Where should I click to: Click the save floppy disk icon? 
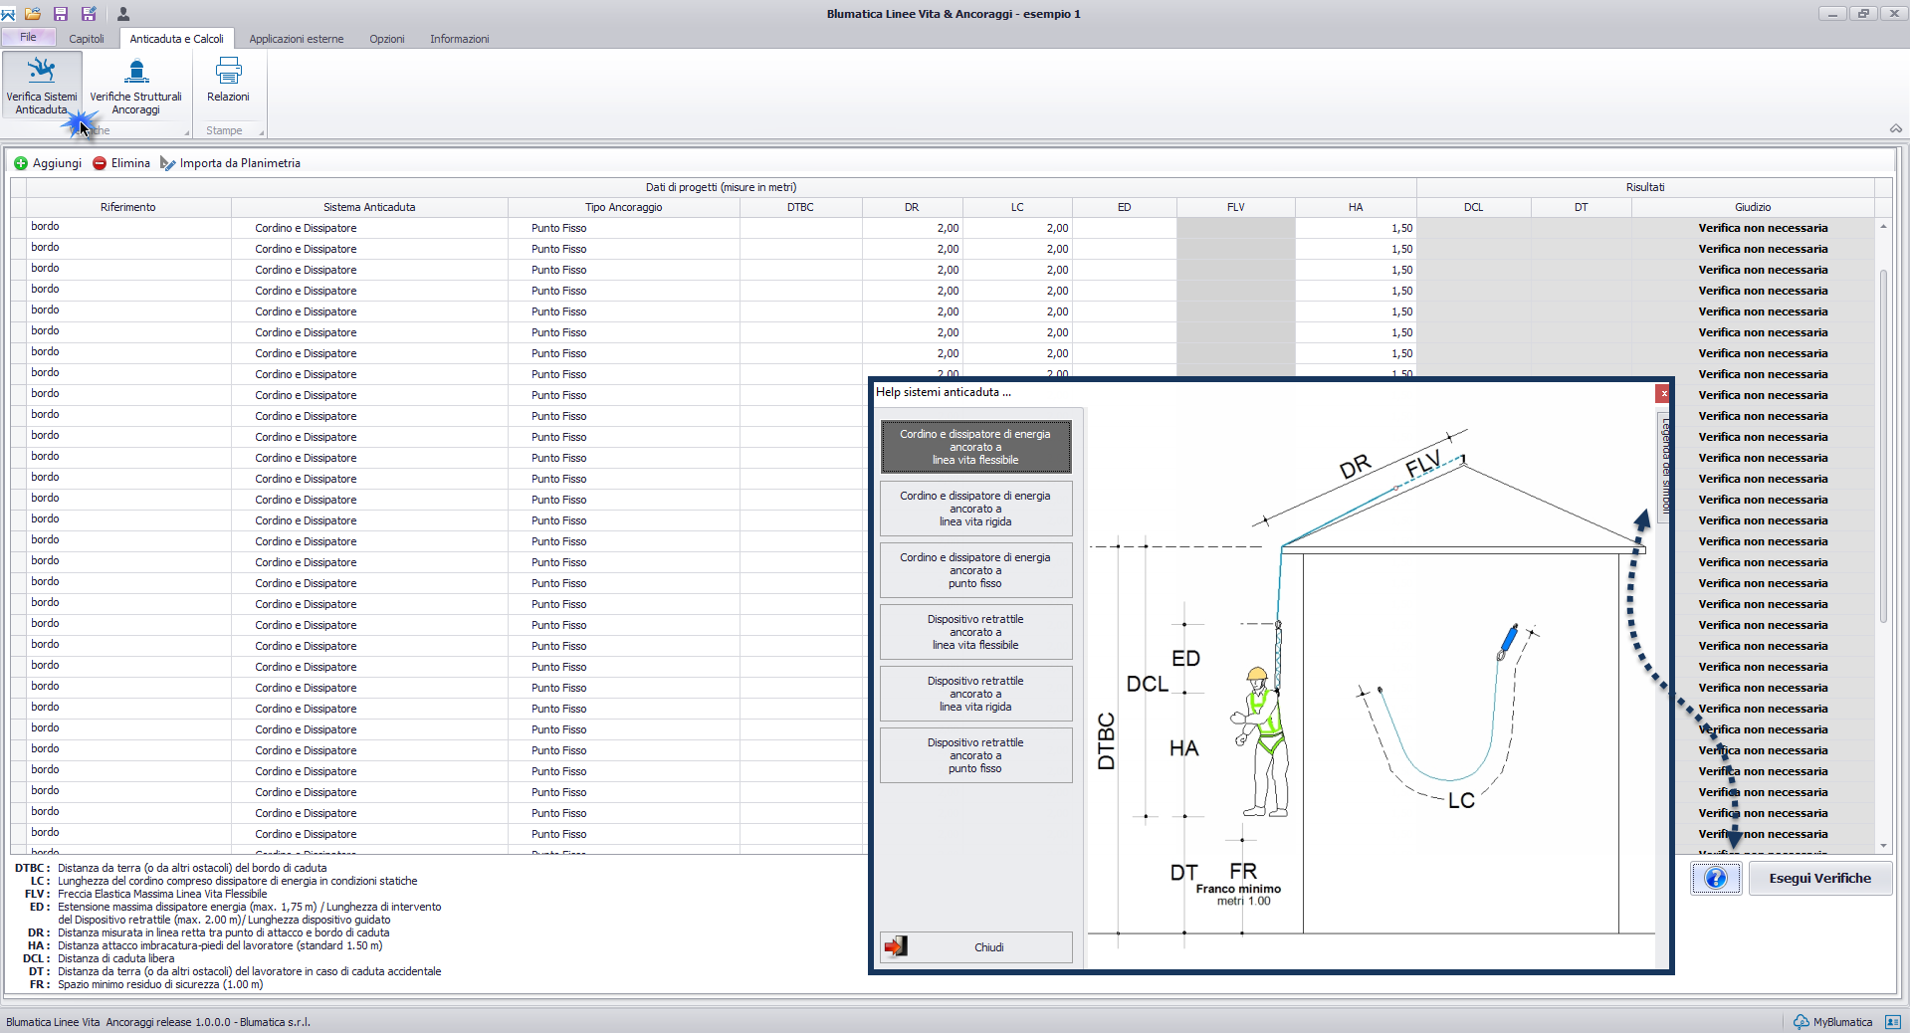61,14
